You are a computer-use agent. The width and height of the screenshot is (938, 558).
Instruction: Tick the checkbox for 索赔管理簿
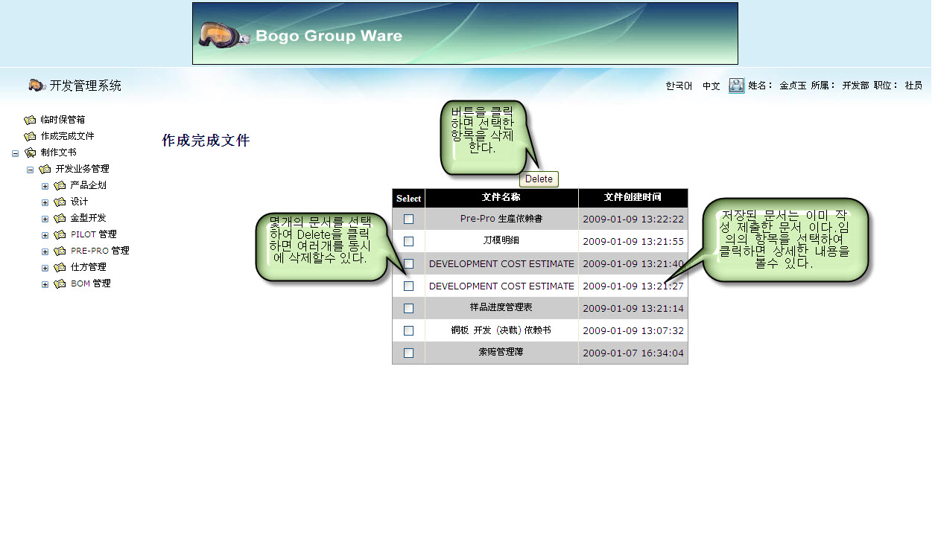[x=408, y=353]
